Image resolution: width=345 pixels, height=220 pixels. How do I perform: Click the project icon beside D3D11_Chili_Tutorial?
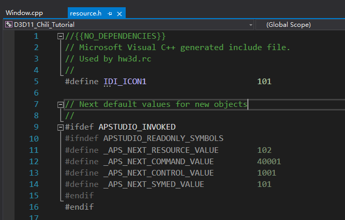click(x=9, y=24)
